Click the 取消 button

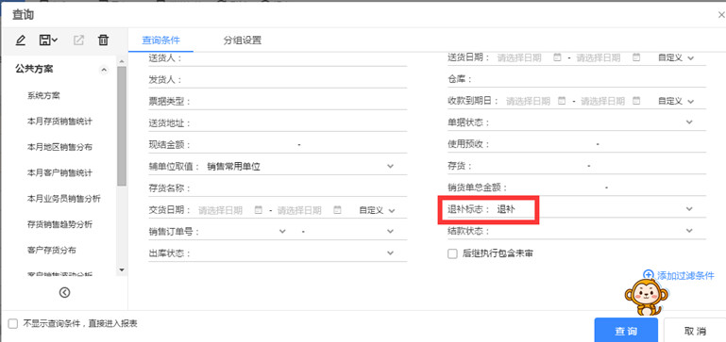(695, 331)
